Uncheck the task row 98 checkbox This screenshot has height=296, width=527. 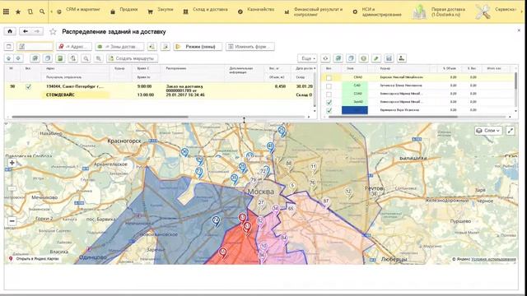[x=29, y=86]
